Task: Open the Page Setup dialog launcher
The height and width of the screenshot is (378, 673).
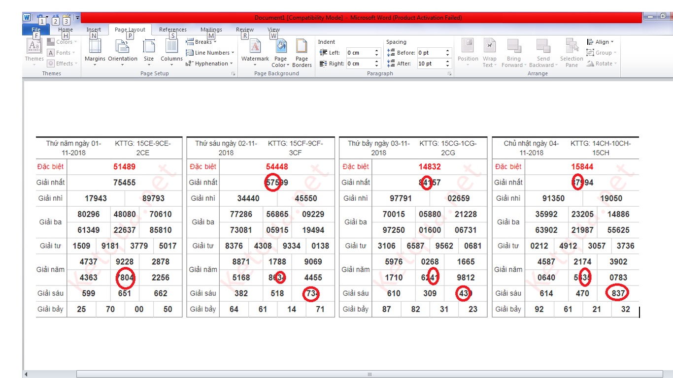Action: (x=233, y=73)
